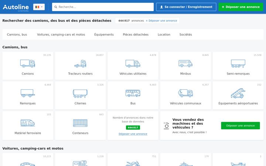The width and height of the screenshot is (266, 166).
Task: Open the Remorques trailer icon
Action: 28,93
